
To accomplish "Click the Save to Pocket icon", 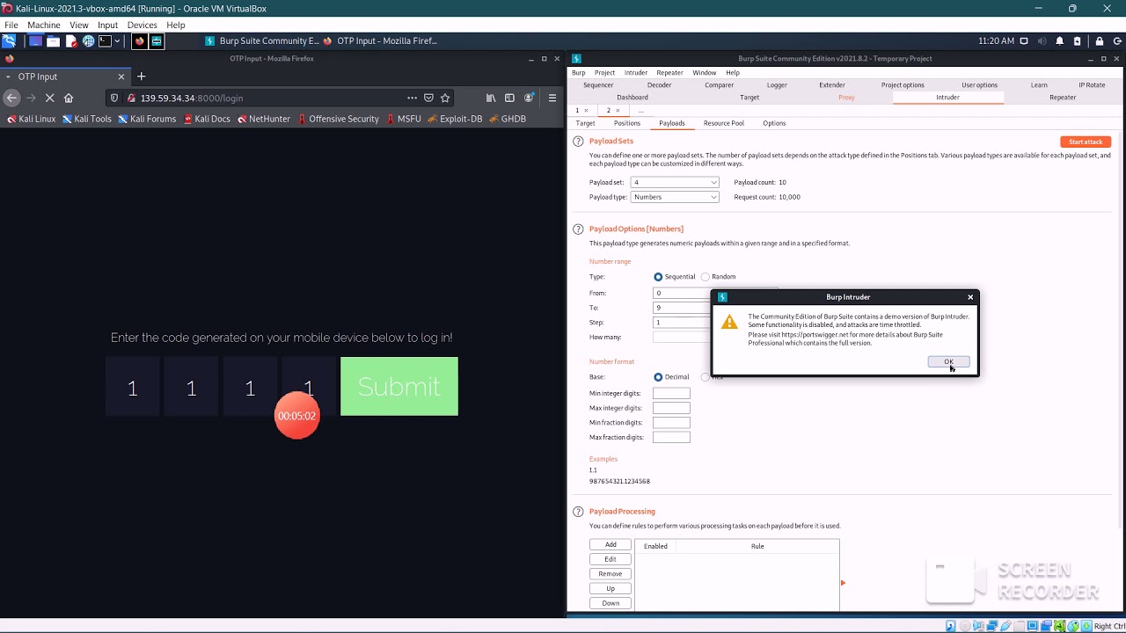I will click(428, 98).
